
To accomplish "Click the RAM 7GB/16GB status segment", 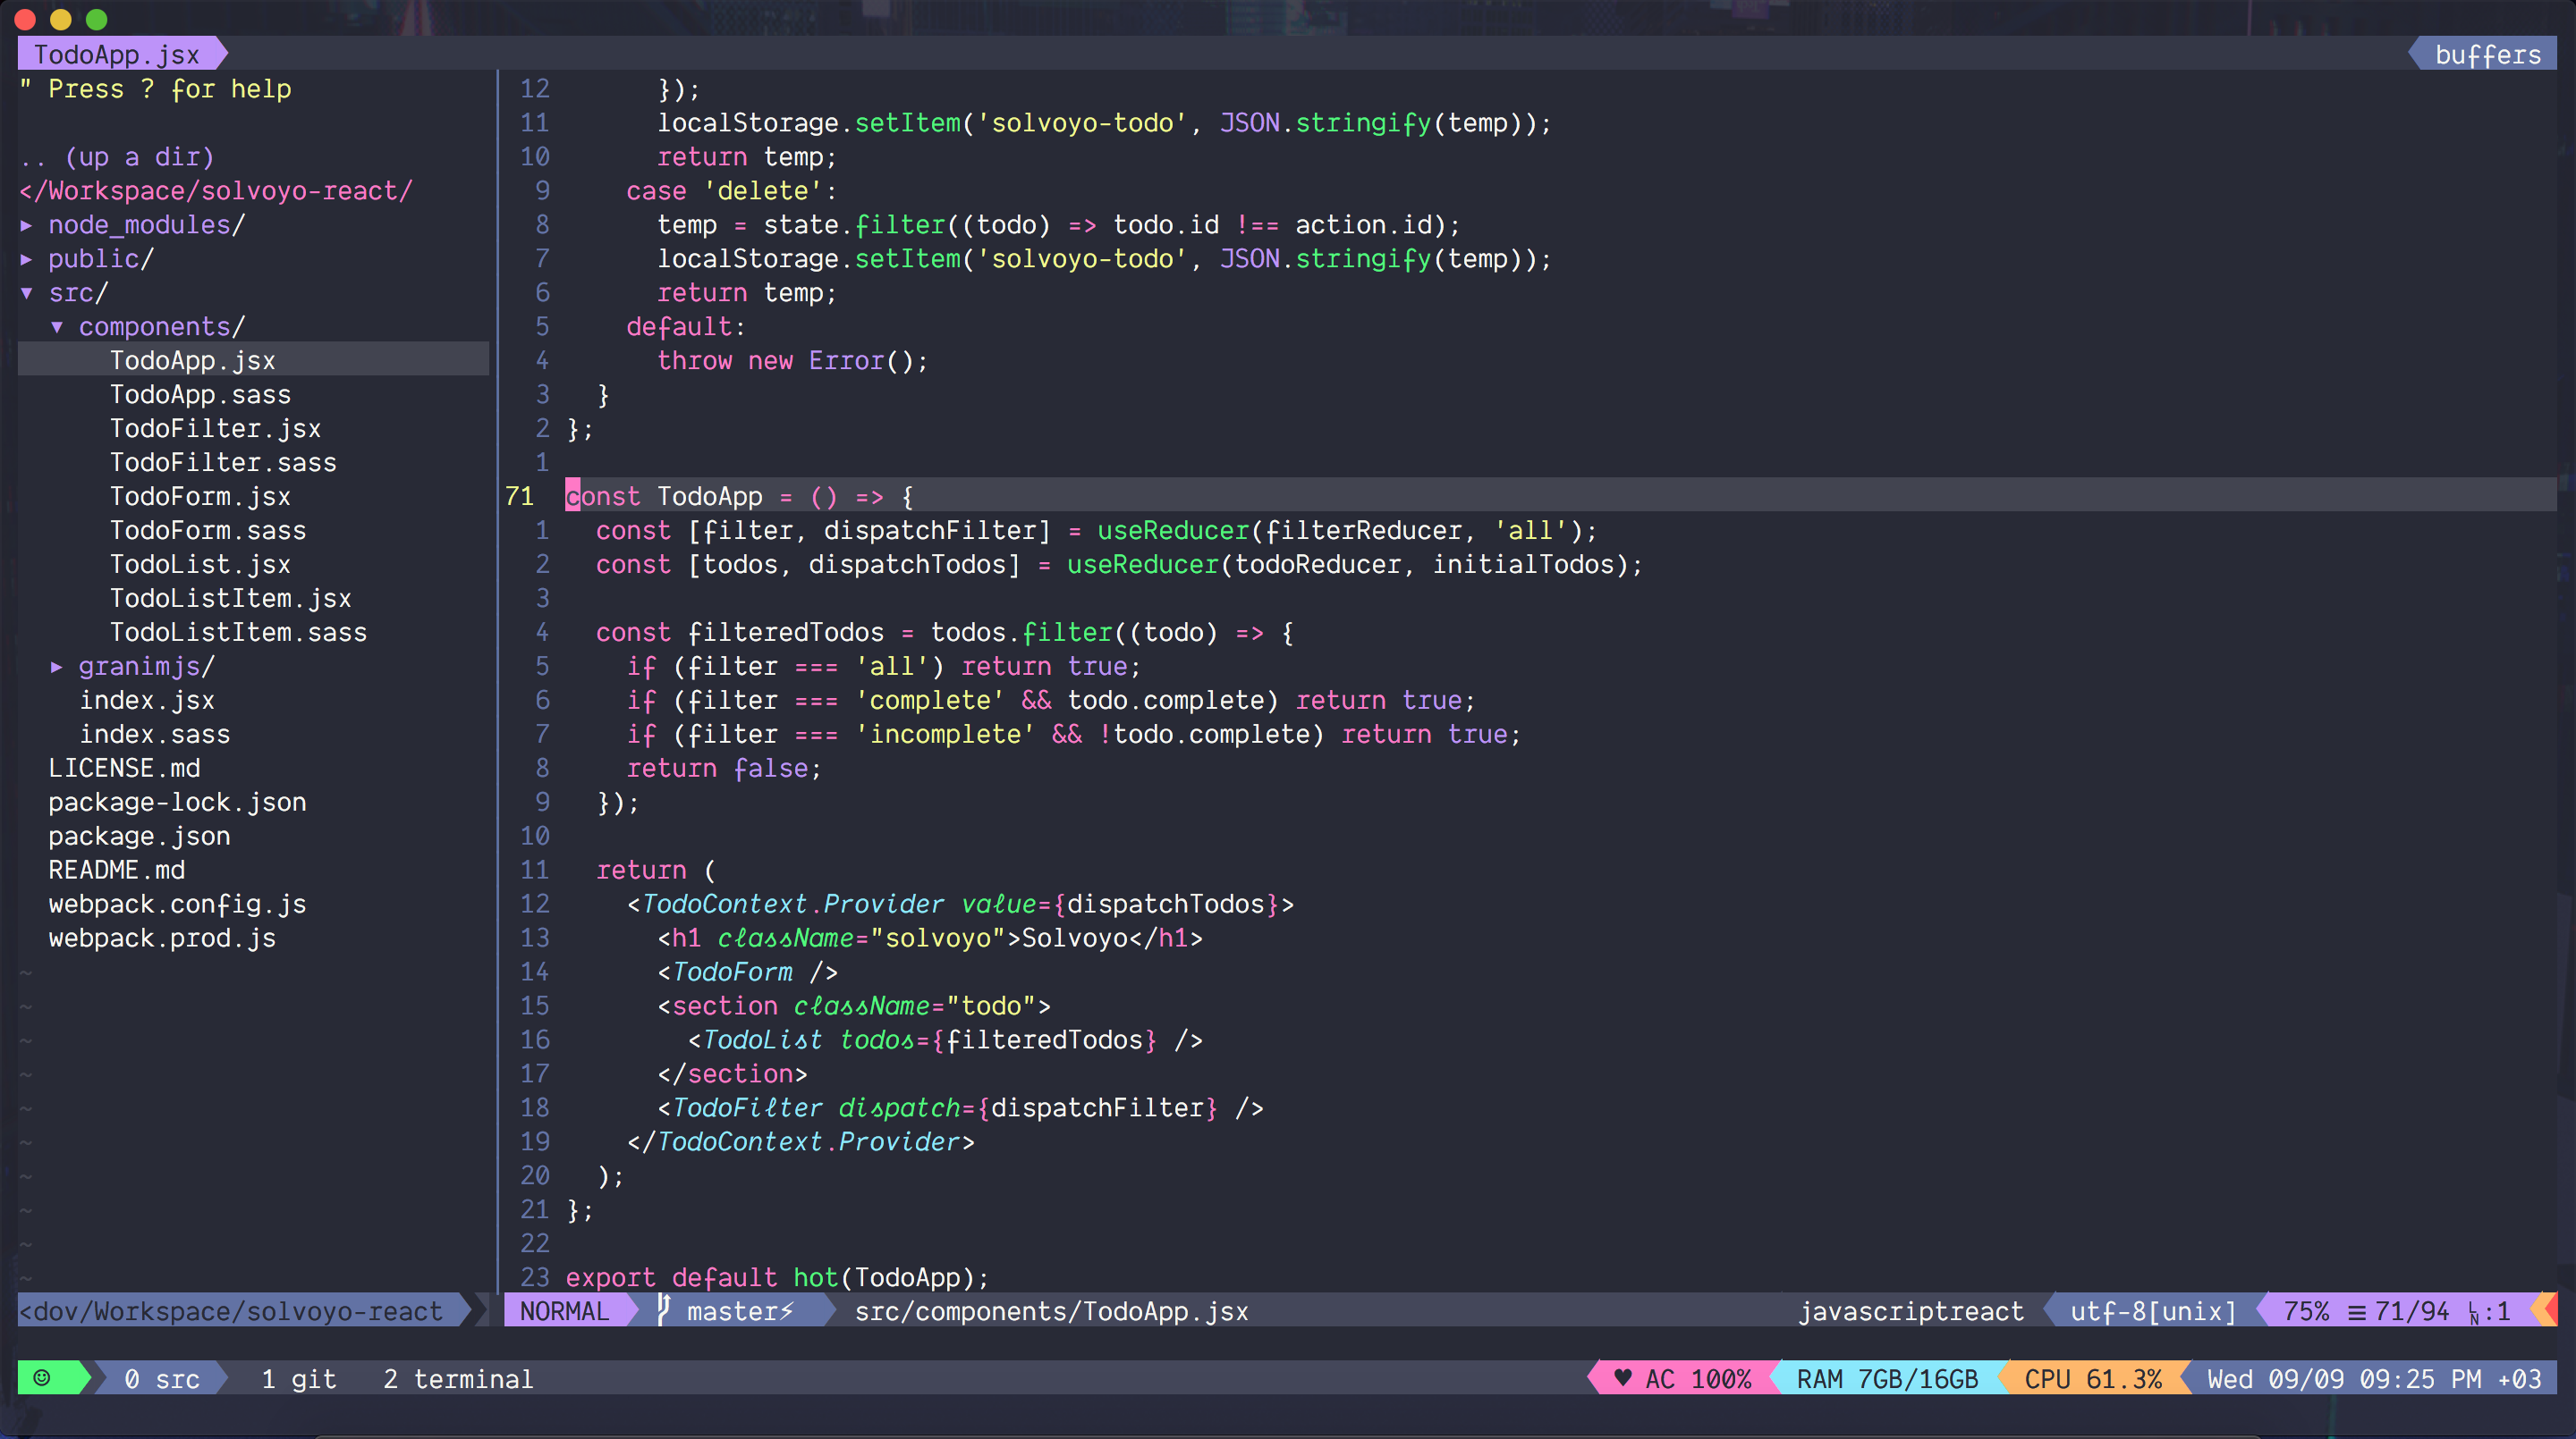I will coord(1886,1378).
